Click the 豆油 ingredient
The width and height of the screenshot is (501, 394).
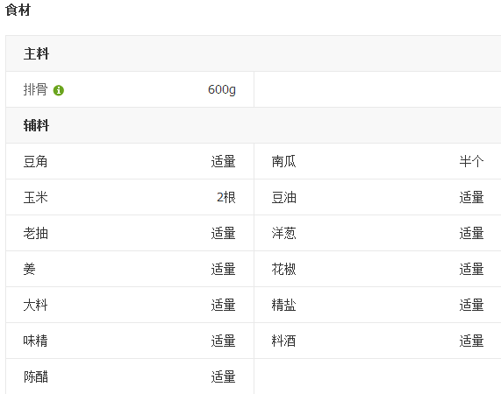[x=283, y=197]
